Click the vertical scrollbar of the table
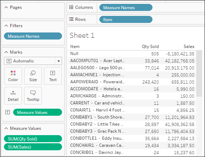Screen dimensions: 205x157 (199, 73)
